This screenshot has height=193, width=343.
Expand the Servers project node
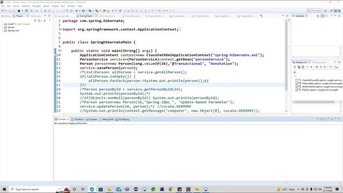click(2, 27)
